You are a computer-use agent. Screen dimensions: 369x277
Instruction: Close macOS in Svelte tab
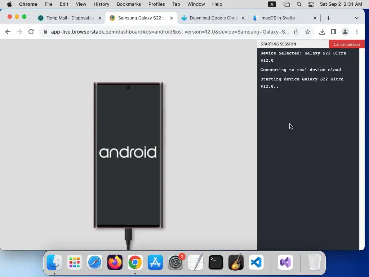[x=315, y=18]
